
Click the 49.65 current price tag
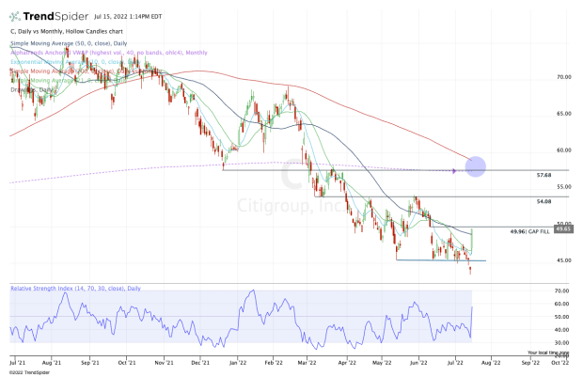point(563,228)
